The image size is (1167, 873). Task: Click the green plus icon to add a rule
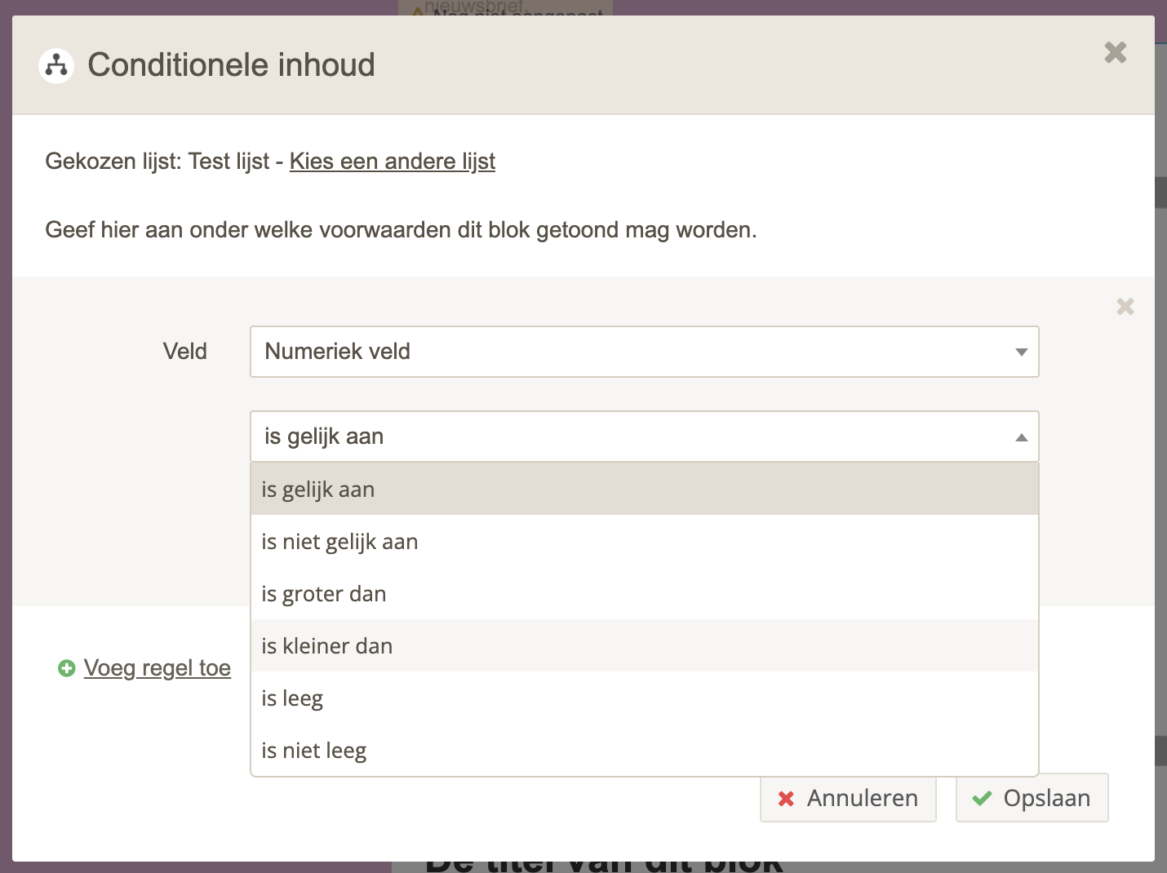point(67,668)
